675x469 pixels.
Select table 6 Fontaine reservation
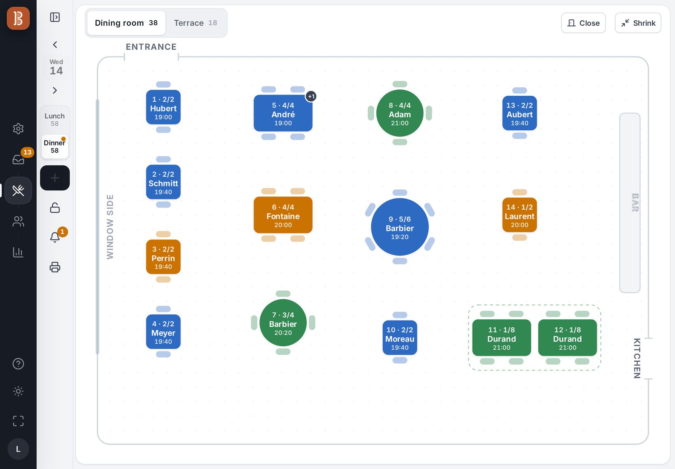pos(283,215)
